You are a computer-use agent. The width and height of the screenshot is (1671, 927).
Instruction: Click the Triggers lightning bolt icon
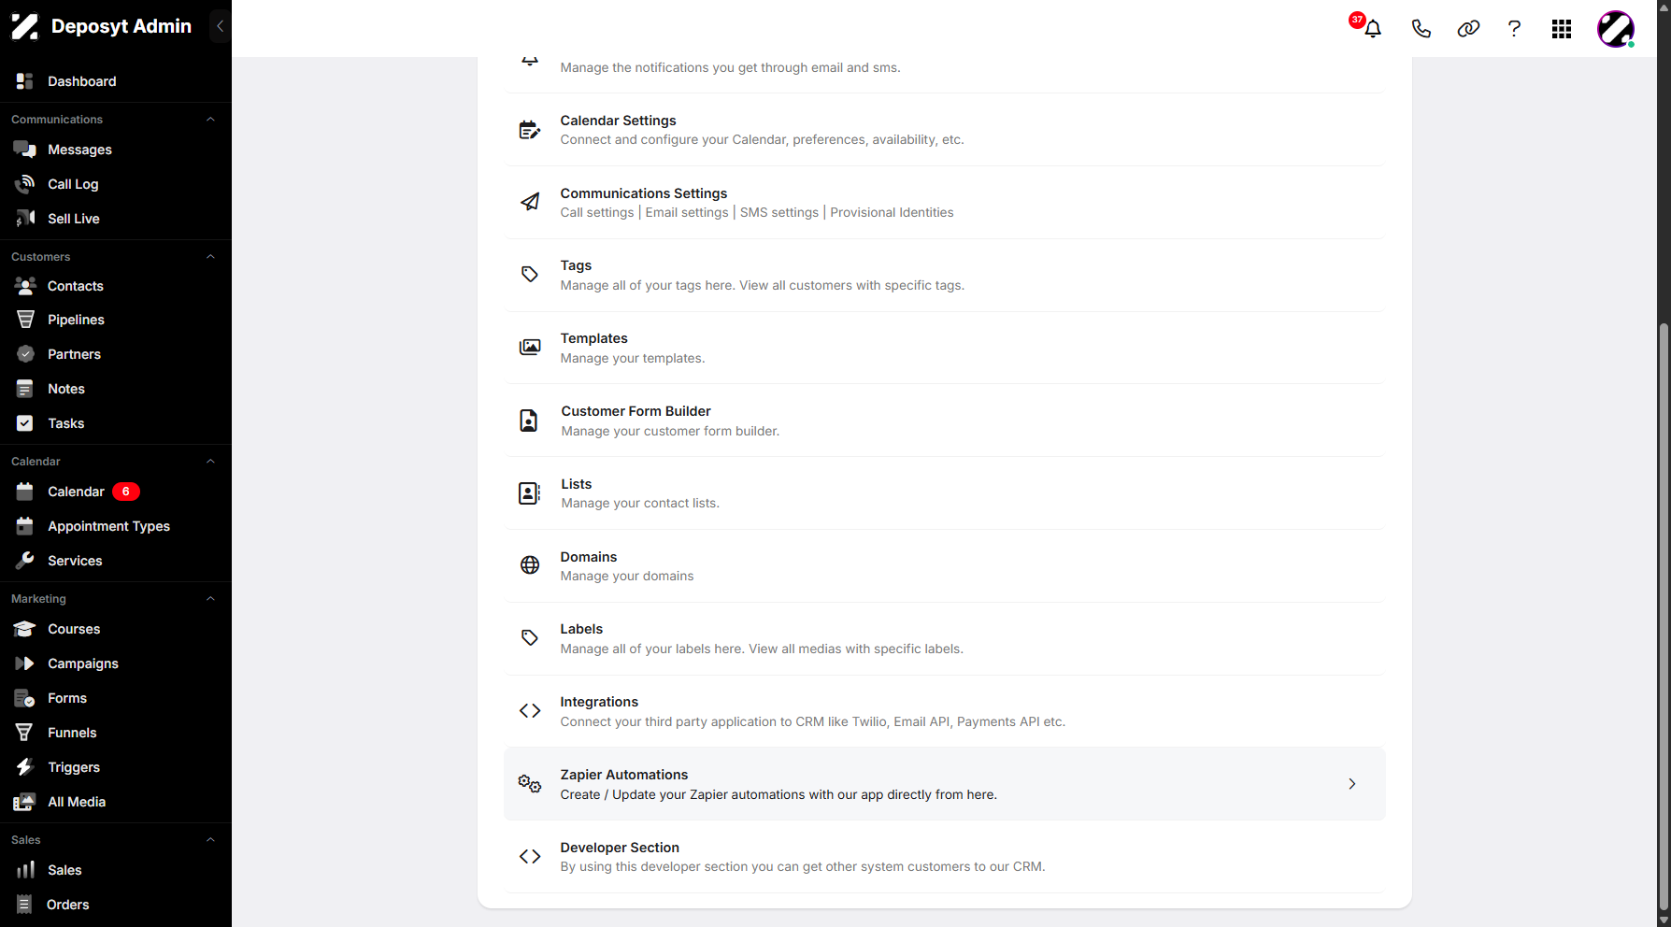coord(25,767)
